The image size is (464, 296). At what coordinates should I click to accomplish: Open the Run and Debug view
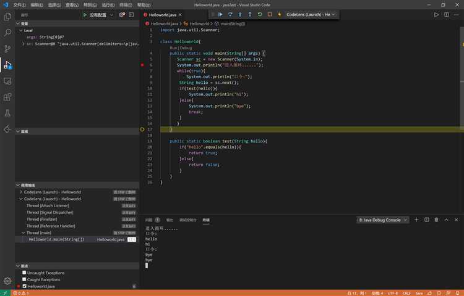pyautogui.click(x=7, y=65)
